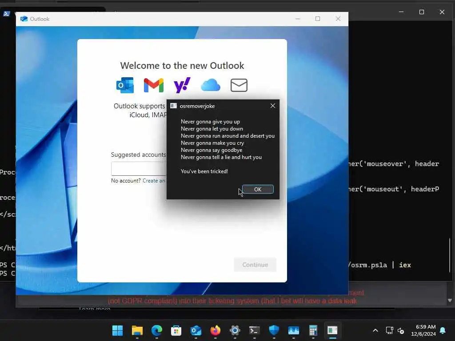This screenshot has height=341, width=455.
Task: Minimize the terminal window
Action: (401, 12)
